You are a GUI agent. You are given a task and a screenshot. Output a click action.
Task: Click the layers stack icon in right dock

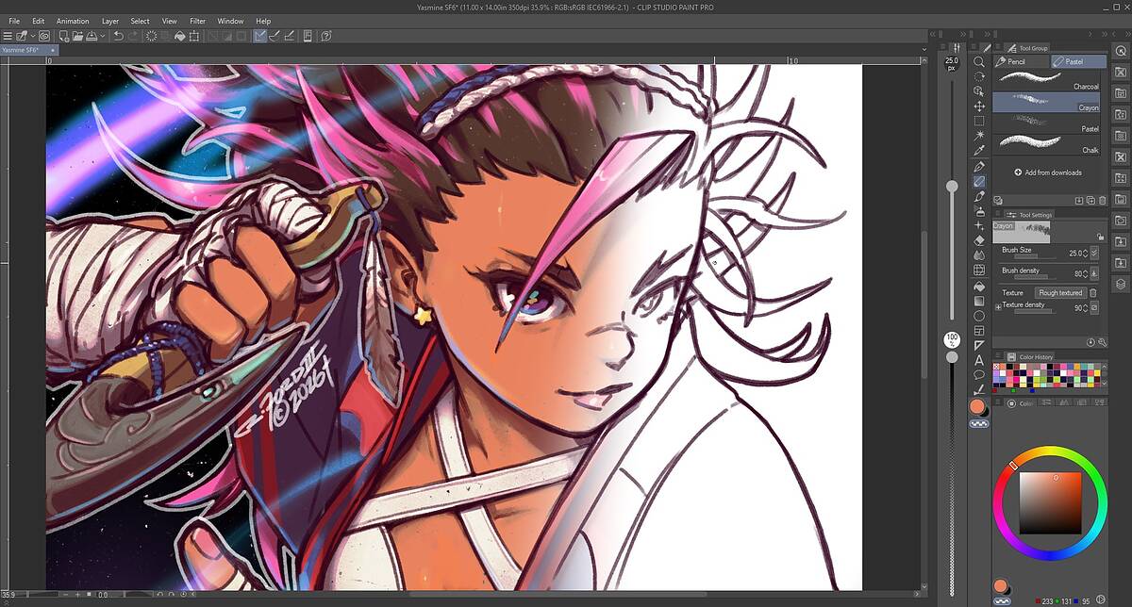1121,284
